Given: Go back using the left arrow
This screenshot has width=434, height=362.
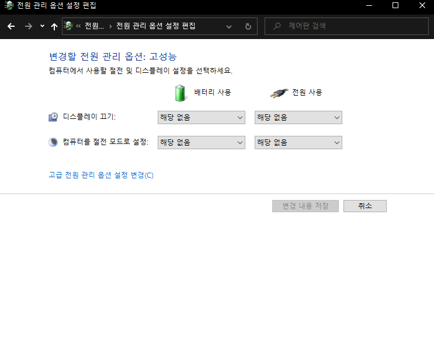Looking at the screenshot, I should (x=11, y=26).
